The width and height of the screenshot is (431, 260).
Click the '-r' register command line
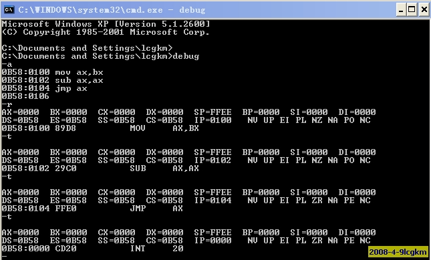click(7, 105)
